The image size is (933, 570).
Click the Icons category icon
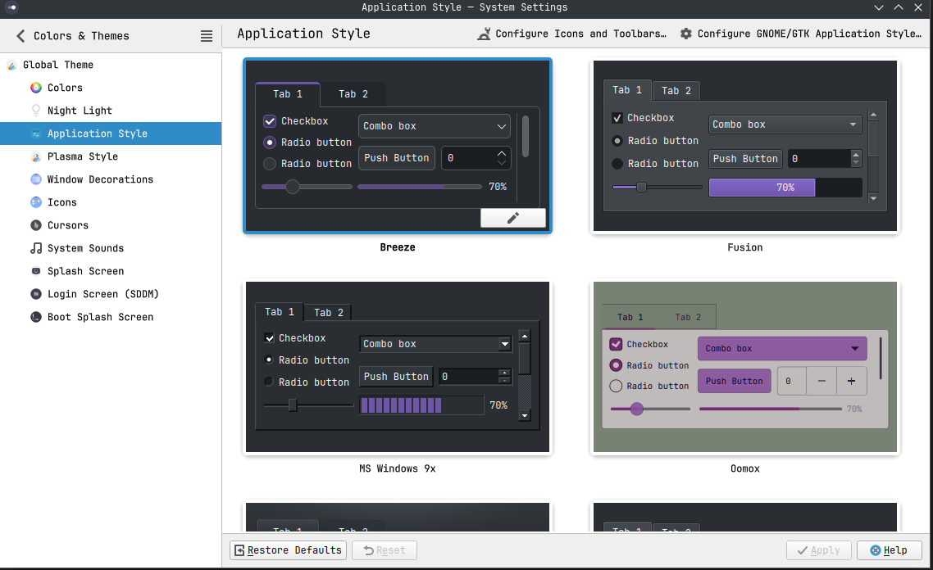tap(36, 202)
